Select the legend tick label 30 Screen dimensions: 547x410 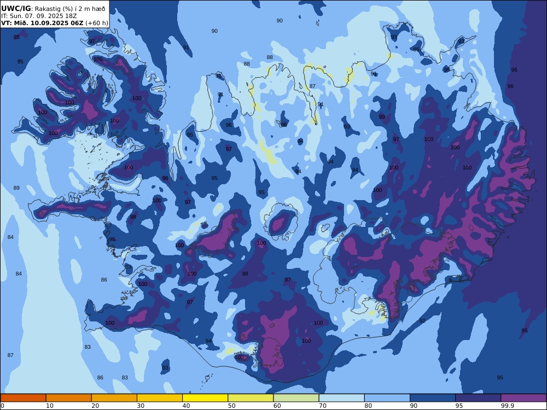pos(141,406)
